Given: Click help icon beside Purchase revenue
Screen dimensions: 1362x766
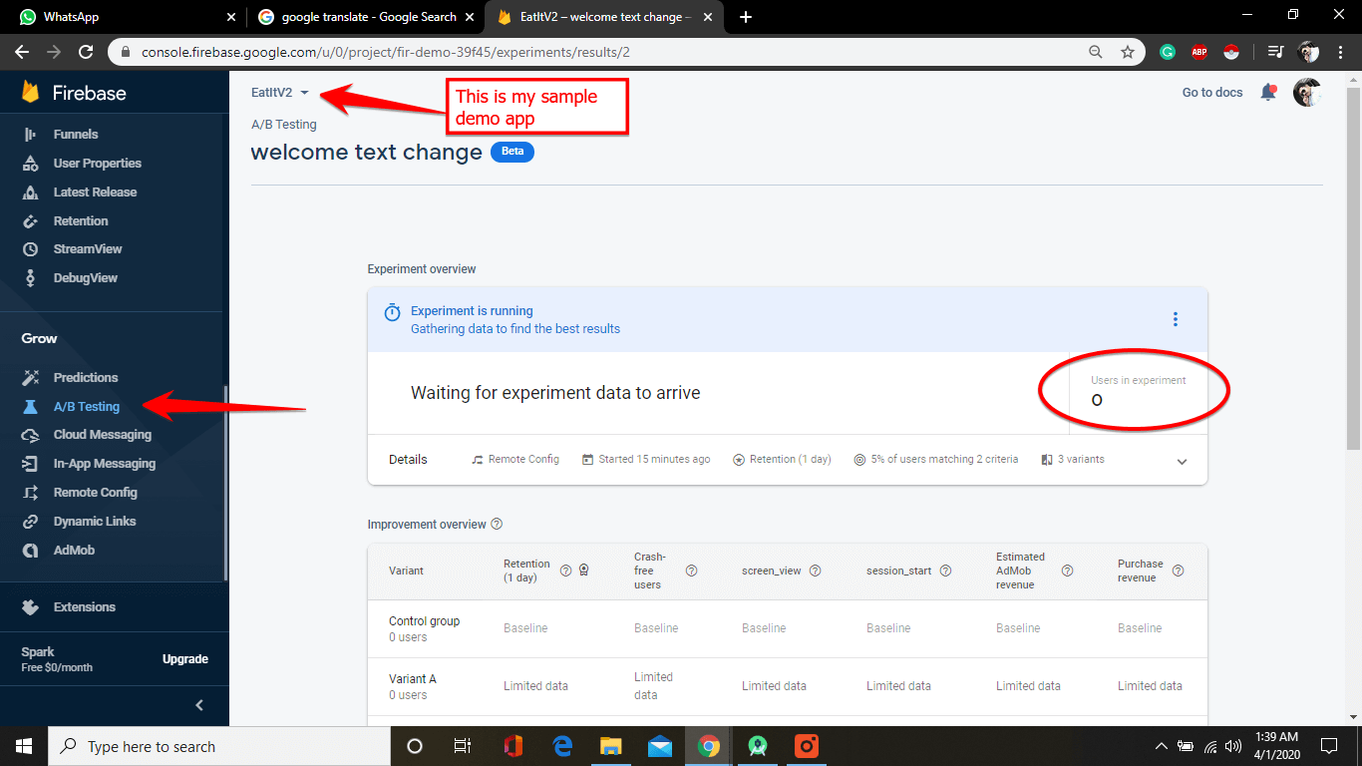Looking at the screenshot, I should 1178,571.
